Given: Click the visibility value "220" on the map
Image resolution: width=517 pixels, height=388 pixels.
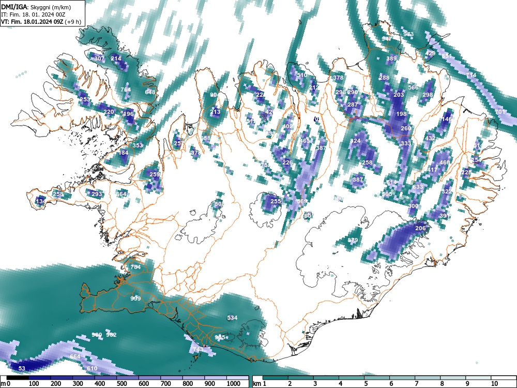Looking at the screenshot, I should (x=109, y=112).
